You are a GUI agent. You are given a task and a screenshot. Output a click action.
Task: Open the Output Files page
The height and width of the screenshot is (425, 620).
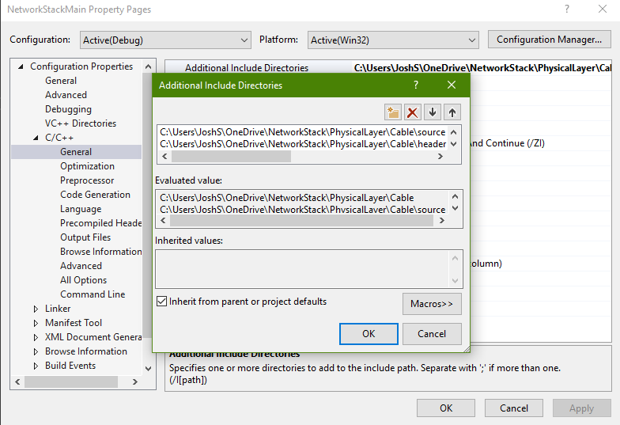pos(85,237)
